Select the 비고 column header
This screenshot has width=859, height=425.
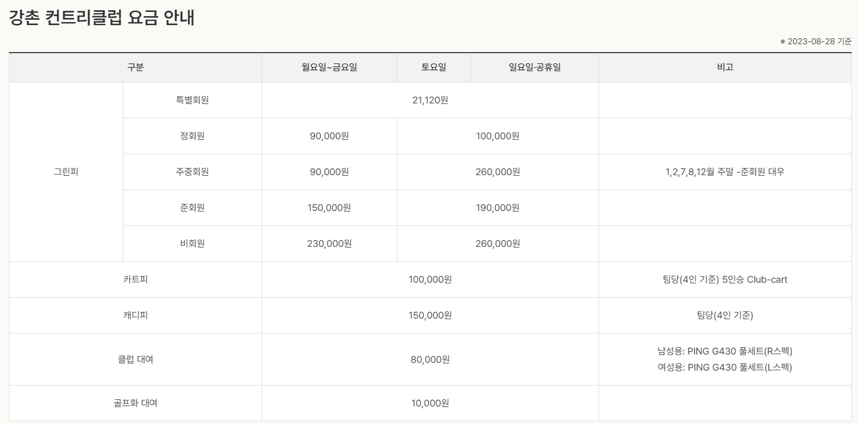724,68
